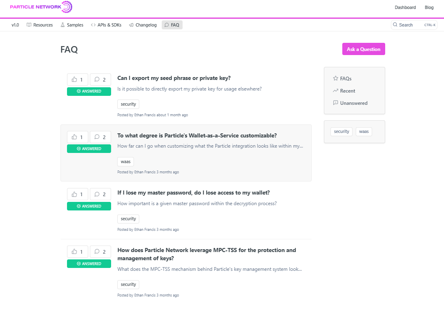Open Resources from the navigation bar
Viewport: 444px width, 312px height.
(x=40, y=25)
